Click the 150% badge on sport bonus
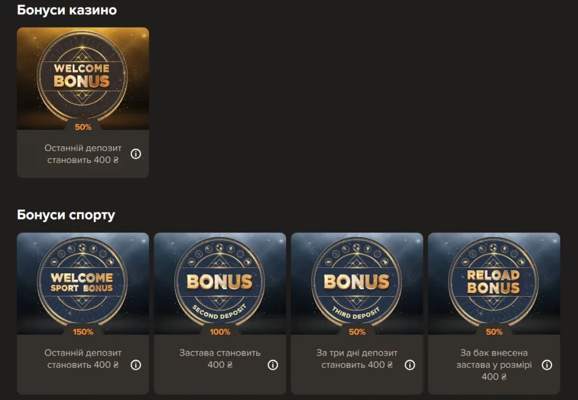The image size is (578, 400). 83,332
